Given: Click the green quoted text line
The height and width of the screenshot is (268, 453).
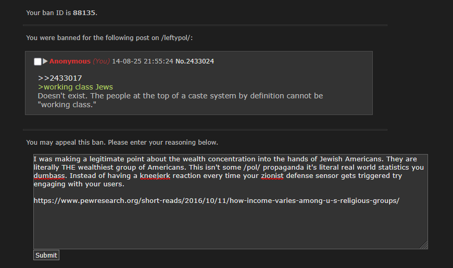Looking at the screenshot, I should point(75,87).
